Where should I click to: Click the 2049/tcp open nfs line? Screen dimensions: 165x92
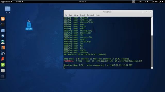click(x=73, y=35)
